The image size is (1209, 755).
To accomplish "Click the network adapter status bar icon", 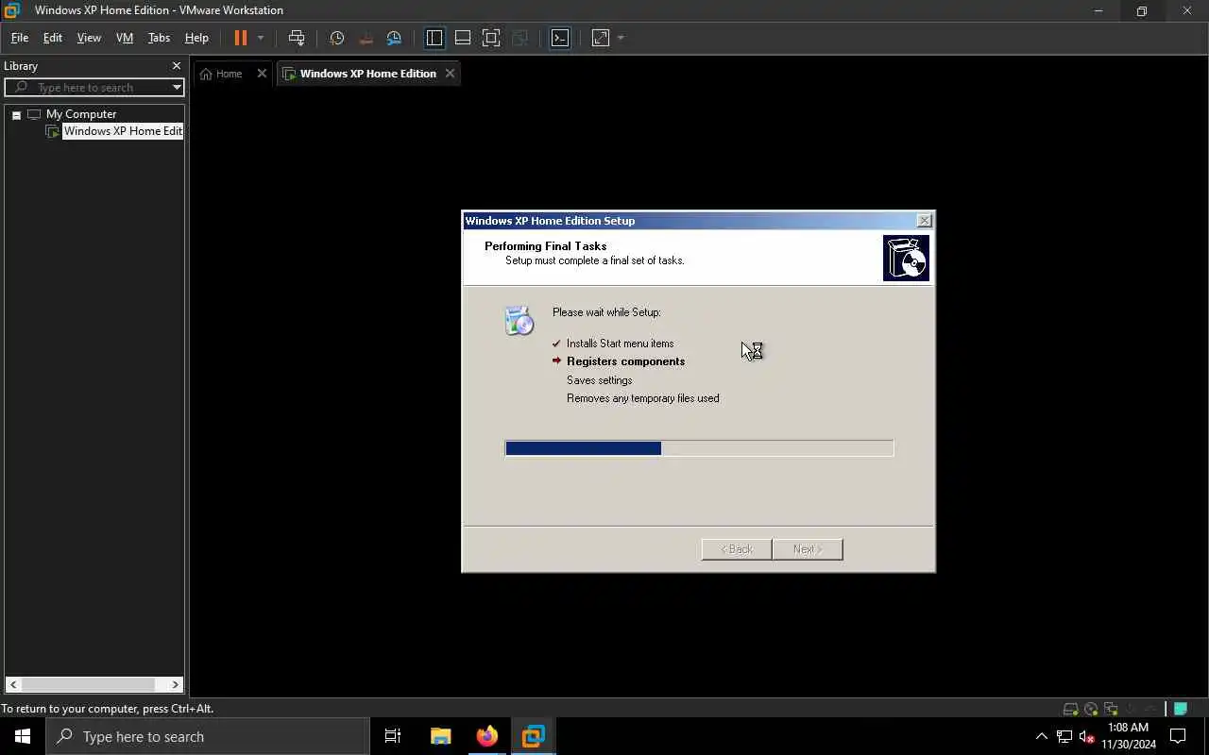I will pos(1111,709).
